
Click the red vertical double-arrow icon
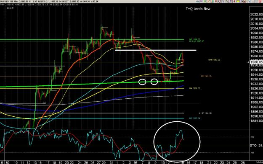point(216,1)
